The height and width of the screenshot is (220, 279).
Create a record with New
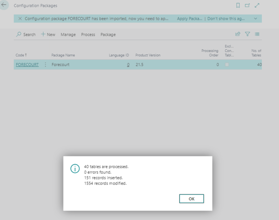48,34
